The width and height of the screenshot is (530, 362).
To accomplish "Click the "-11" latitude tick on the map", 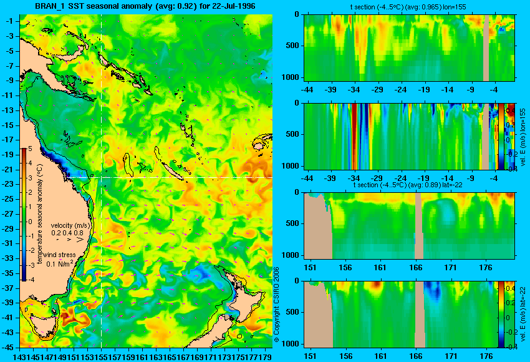I will [9, 95].
